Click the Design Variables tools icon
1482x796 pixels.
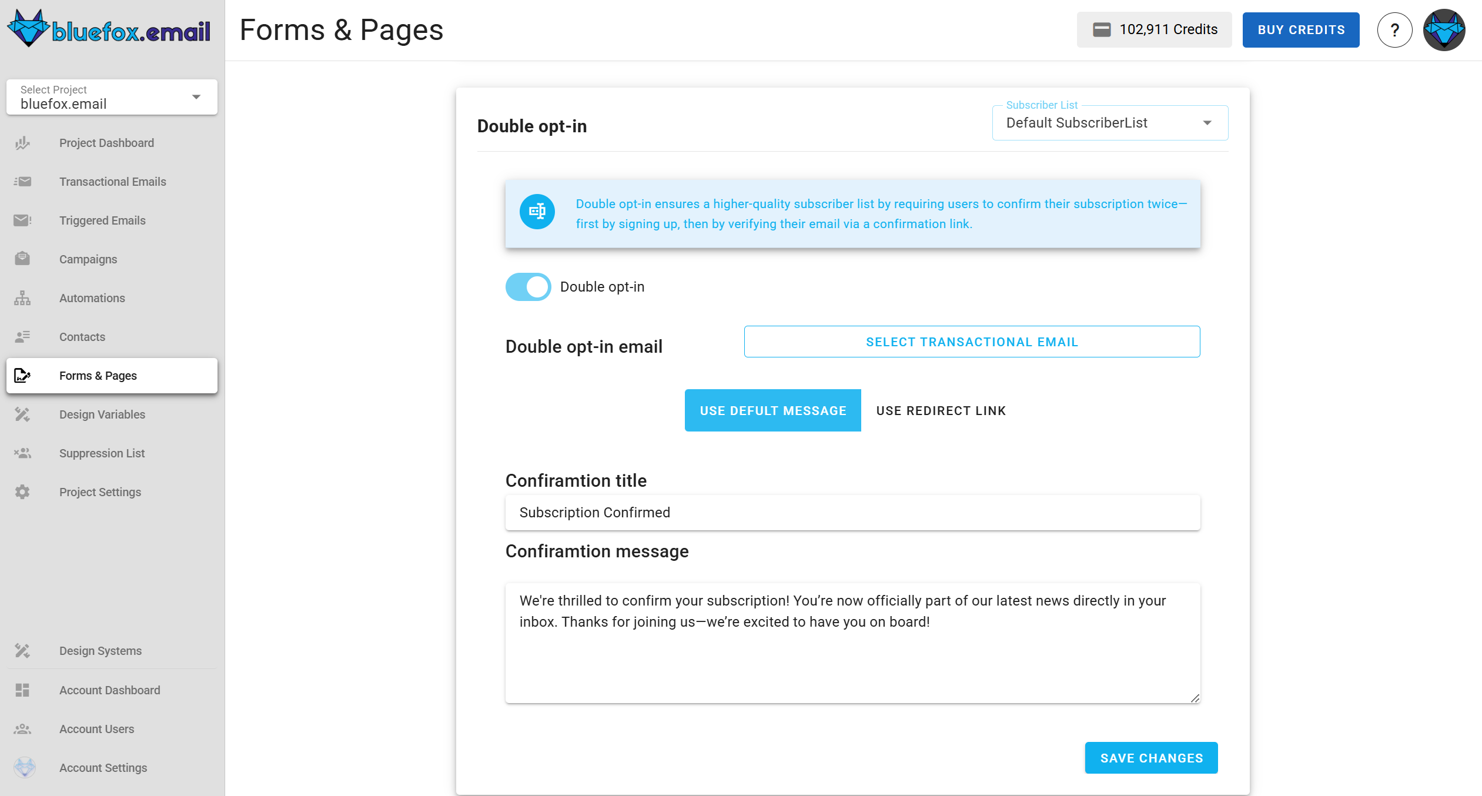(x=22, y=414)
